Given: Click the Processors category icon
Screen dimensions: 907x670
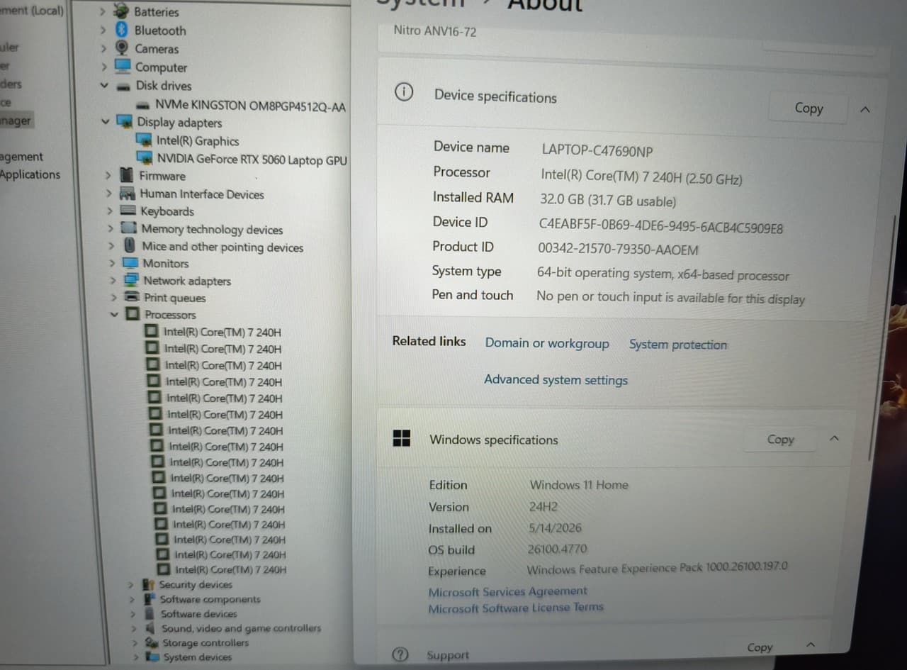Looking at the screenshot, I should [x=133, y=314].
